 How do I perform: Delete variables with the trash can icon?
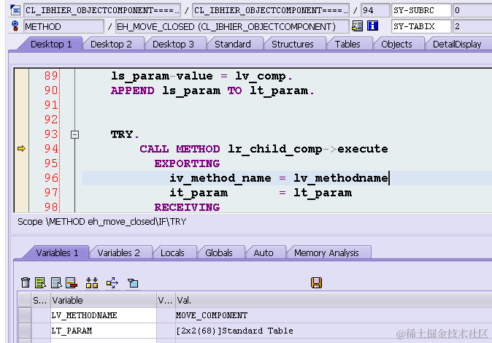click(x=26, y=282)
